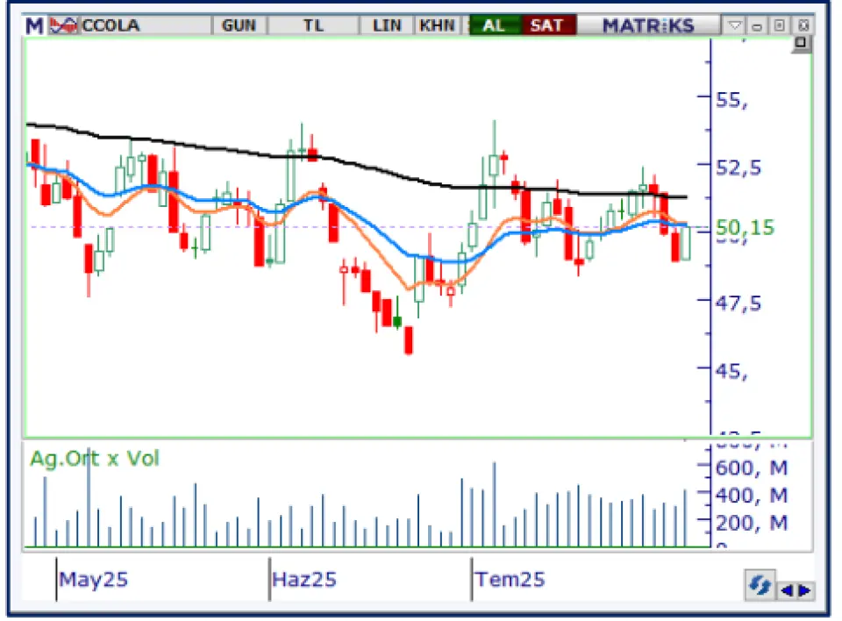The width and height of the screenshot is (842, 621).
Task: Maximize the CCOLA chart window
Action: click(x=780, y=25)
